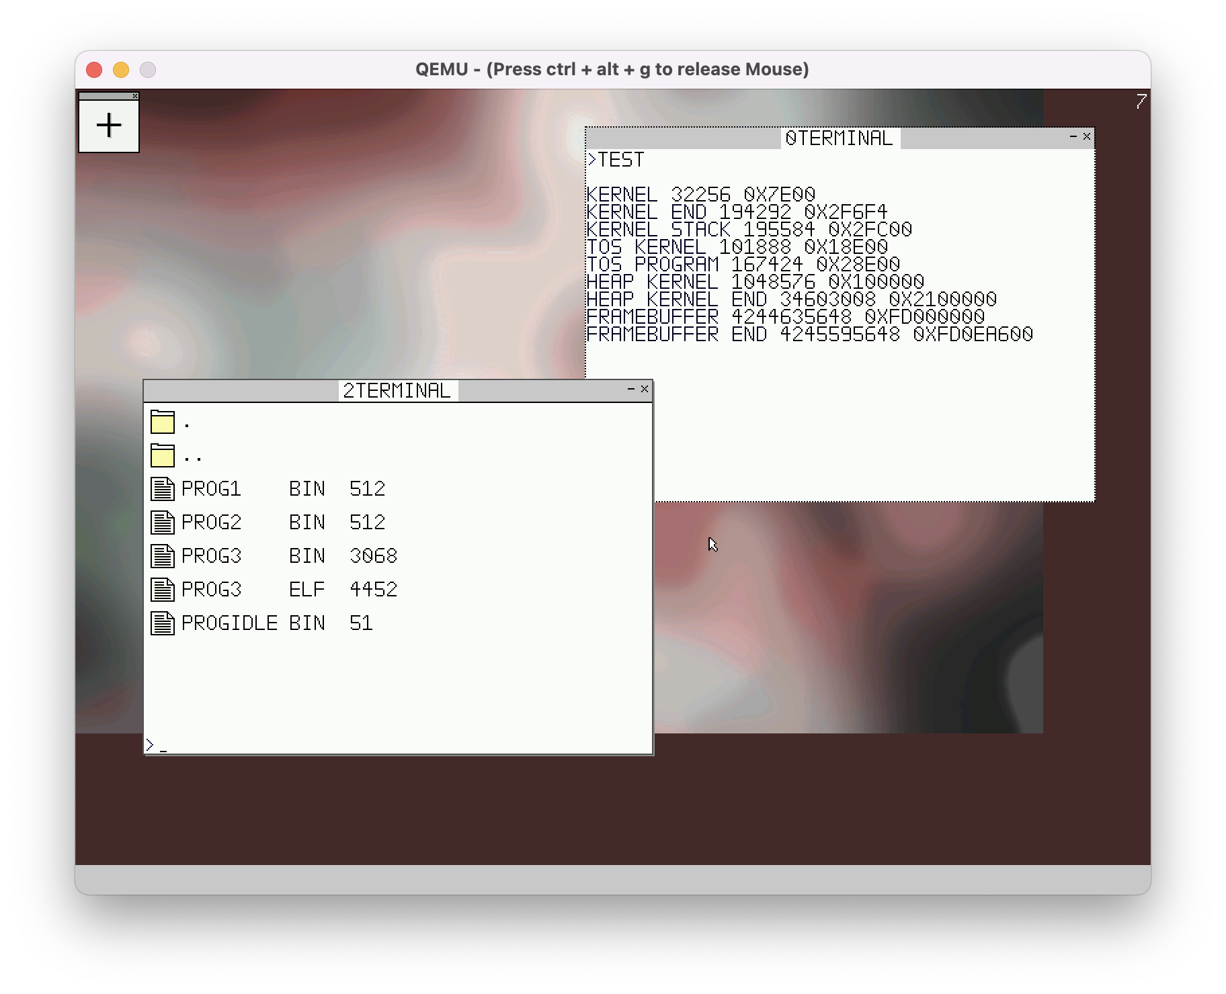Focus the 0TERMINAL title bar label

tap(839, 138)
